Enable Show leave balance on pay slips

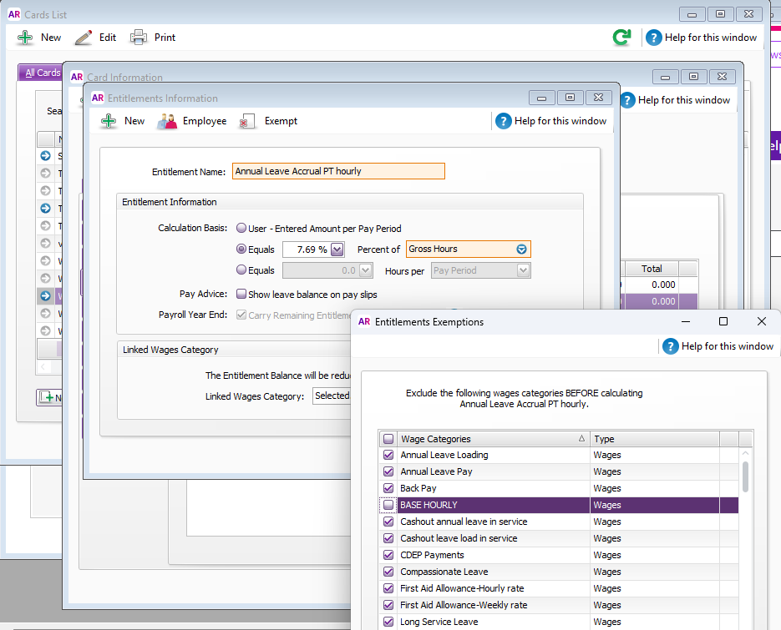tap(241, 294)
